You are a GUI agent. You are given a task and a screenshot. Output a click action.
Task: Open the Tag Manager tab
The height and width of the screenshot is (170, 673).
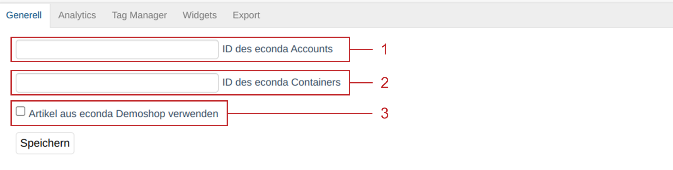coord(139,15)
